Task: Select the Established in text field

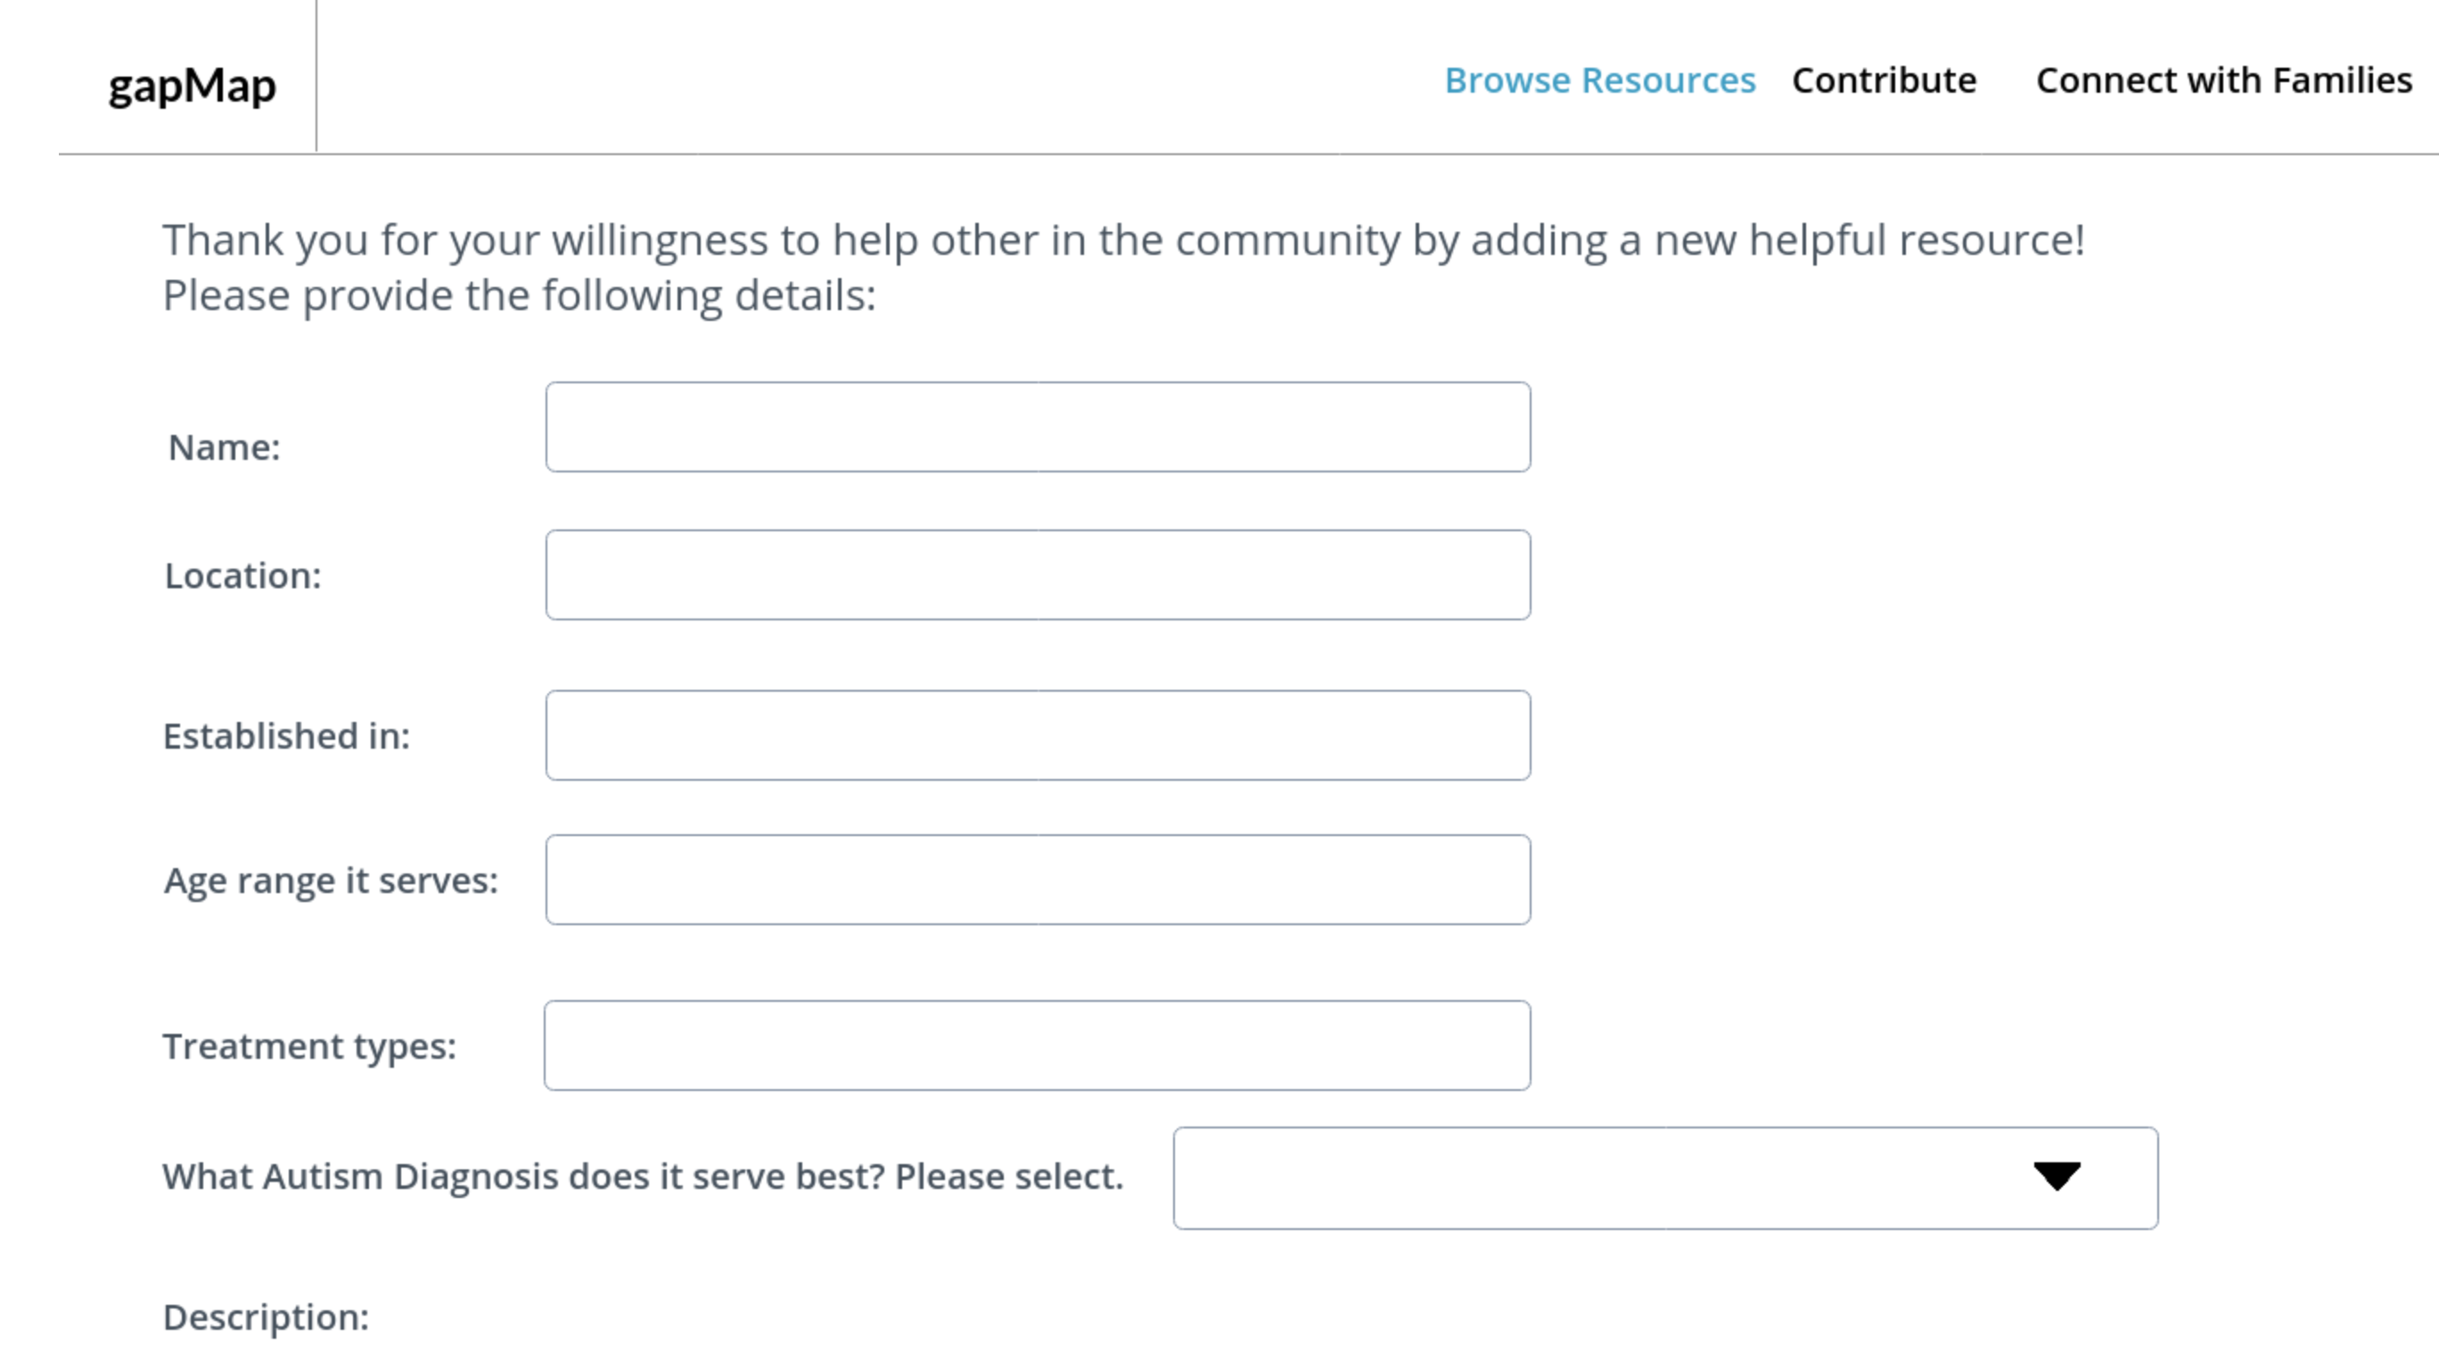Action: pos(1038,735)
